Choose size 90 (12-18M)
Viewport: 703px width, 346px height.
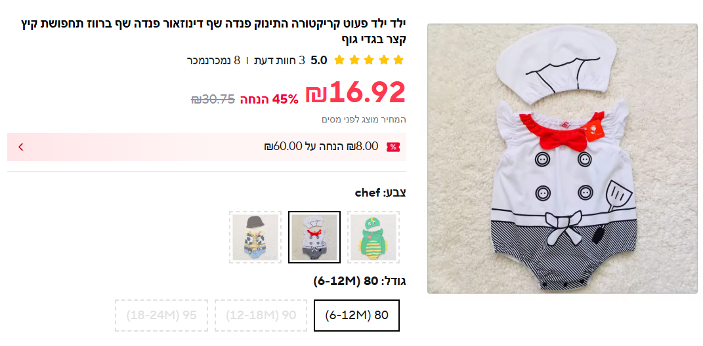pyautogui.click(x=261, y=315)
